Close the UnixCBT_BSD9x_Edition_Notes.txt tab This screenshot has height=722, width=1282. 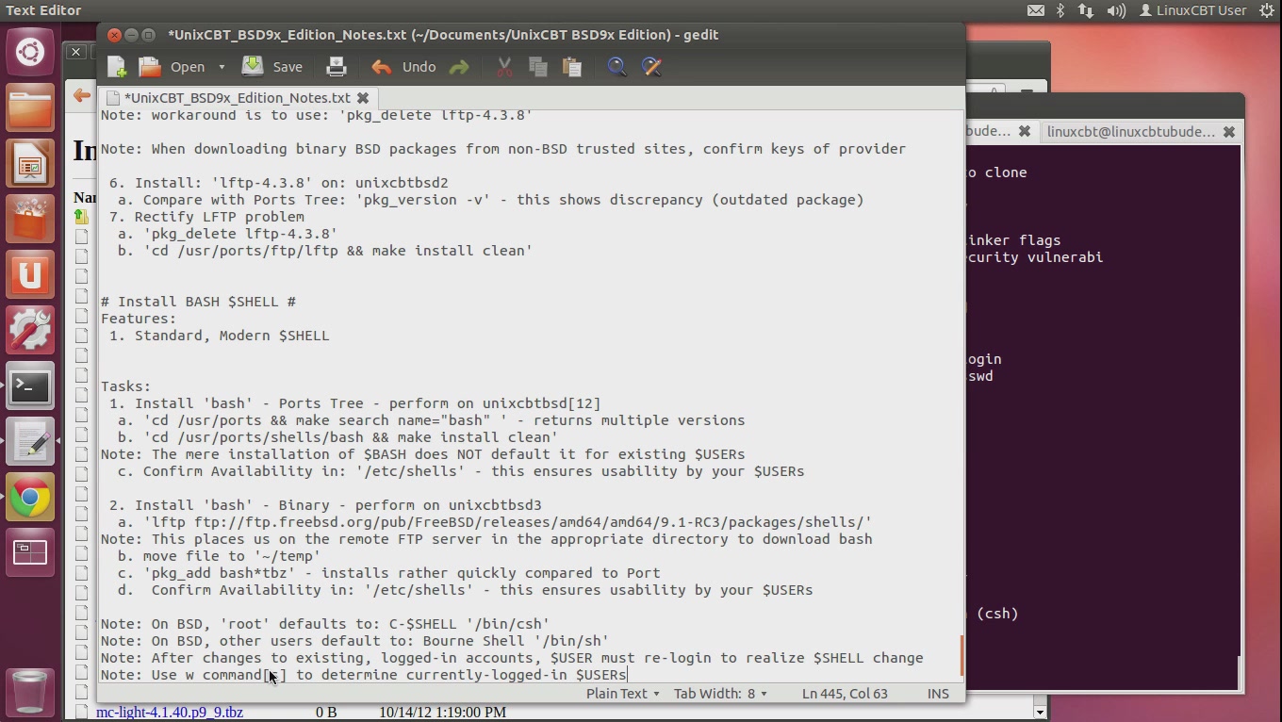click(363, 98)
